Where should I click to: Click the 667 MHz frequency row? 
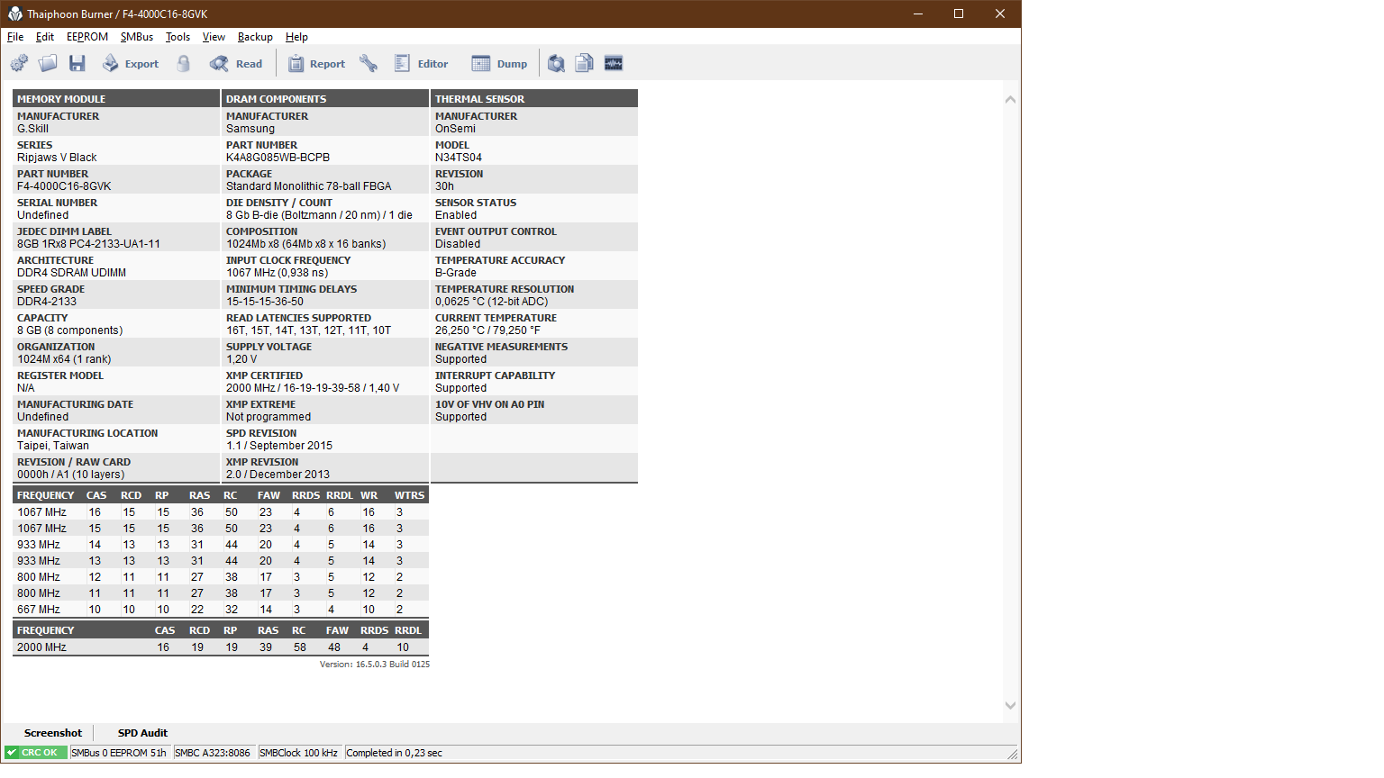tap(221, 610)
